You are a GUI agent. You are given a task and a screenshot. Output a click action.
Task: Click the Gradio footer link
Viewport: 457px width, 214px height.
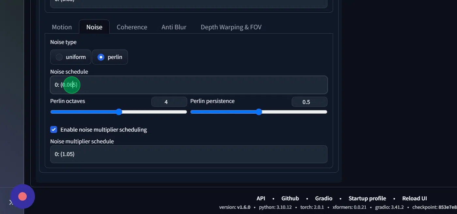[x=324, y=198]
